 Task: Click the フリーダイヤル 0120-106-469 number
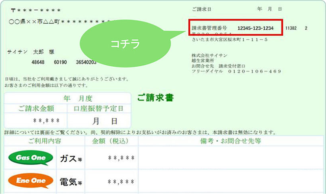(236, 71)
